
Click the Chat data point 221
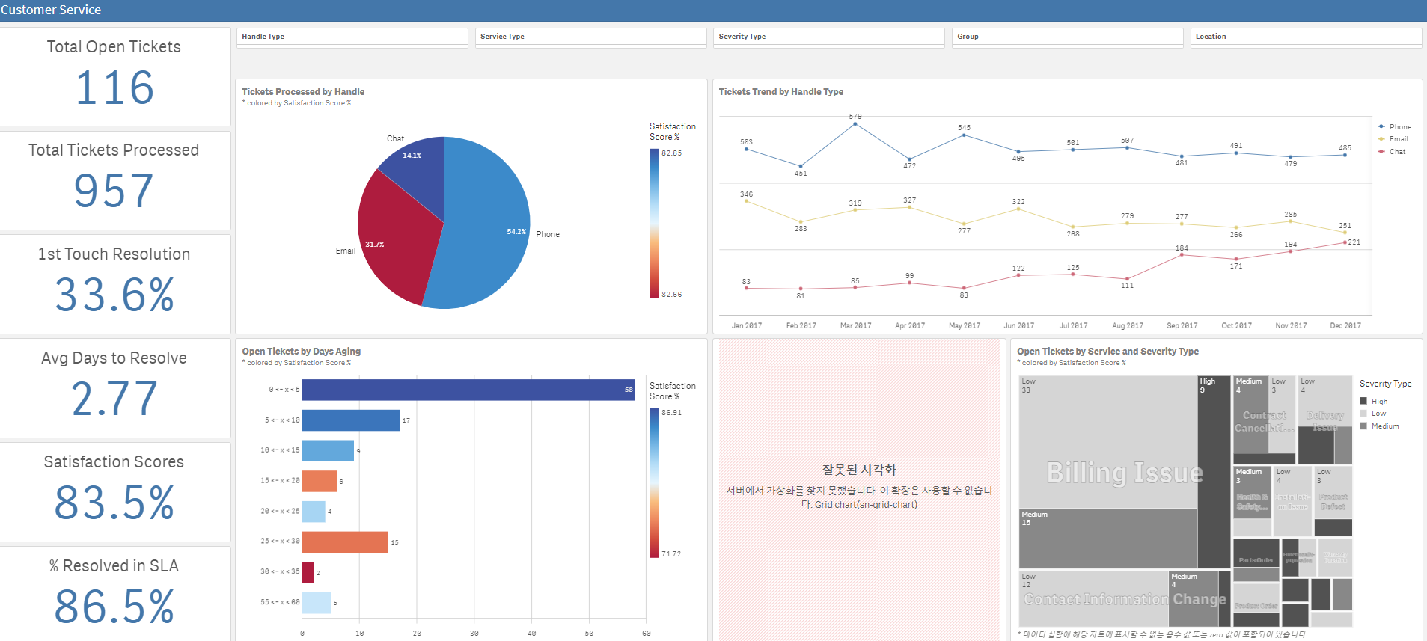(1345, 242)
